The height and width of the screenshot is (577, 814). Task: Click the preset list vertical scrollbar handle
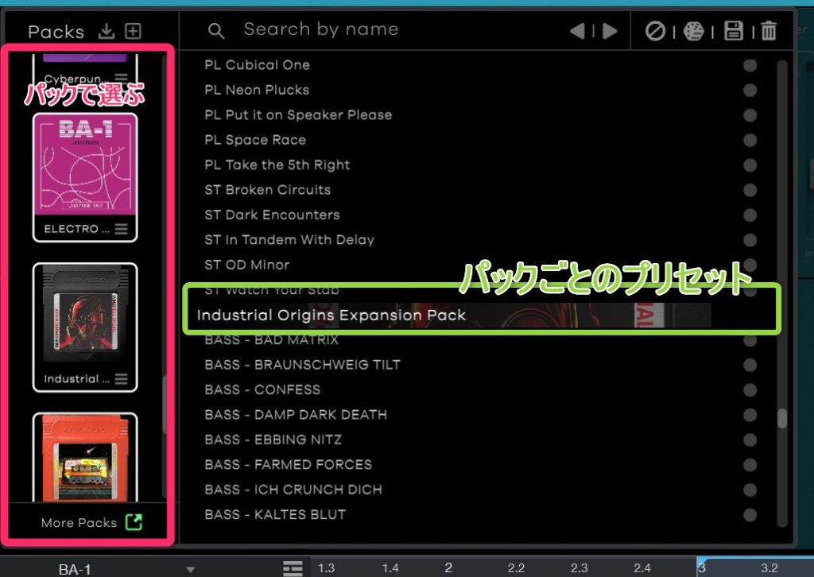[782, 418]
